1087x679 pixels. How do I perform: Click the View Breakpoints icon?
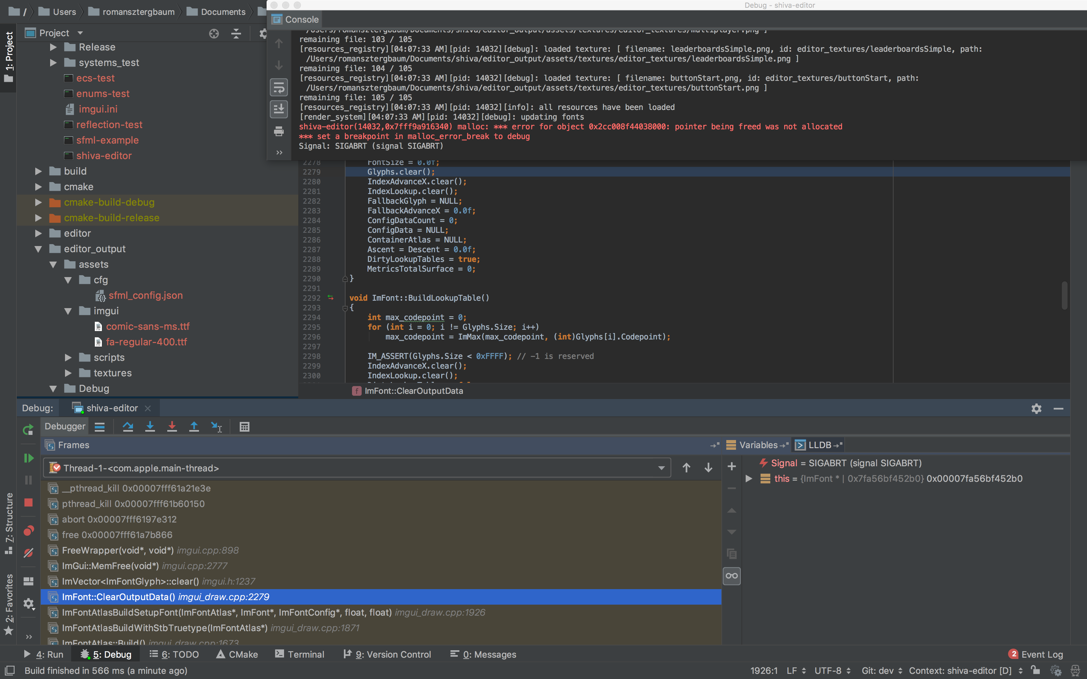click(x=28, y=531)
